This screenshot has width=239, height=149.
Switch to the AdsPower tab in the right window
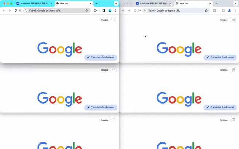[x=154, y=3]
